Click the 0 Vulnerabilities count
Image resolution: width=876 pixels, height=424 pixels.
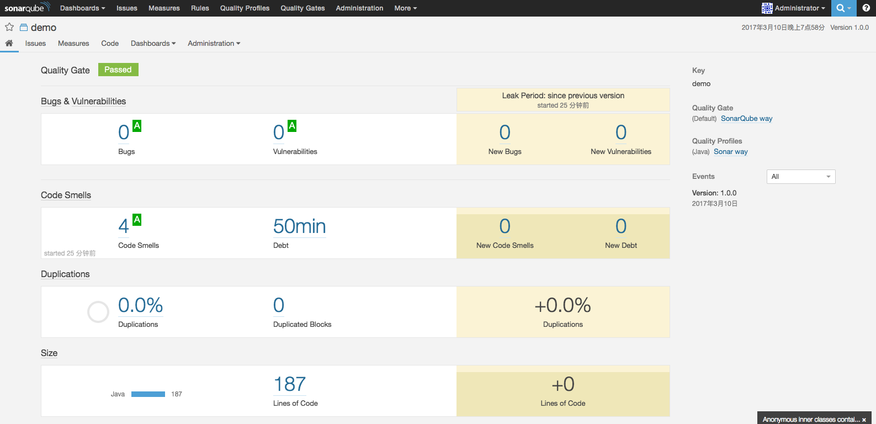tap(279, 132)
